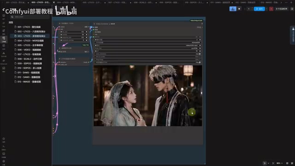The image size is (295, 166).
Task: Open the select mode dropdown arrow
Action: pos(268,163)
